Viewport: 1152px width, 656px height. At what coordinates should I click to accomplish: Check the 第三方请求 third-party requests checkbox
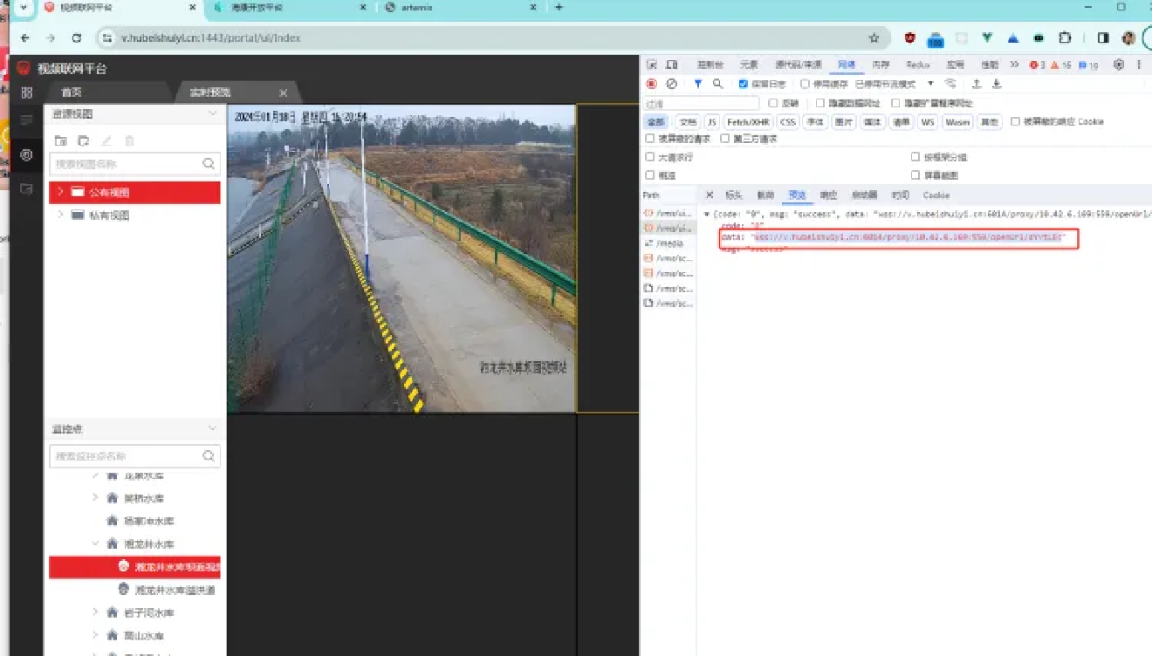click(x=724, y=139)
